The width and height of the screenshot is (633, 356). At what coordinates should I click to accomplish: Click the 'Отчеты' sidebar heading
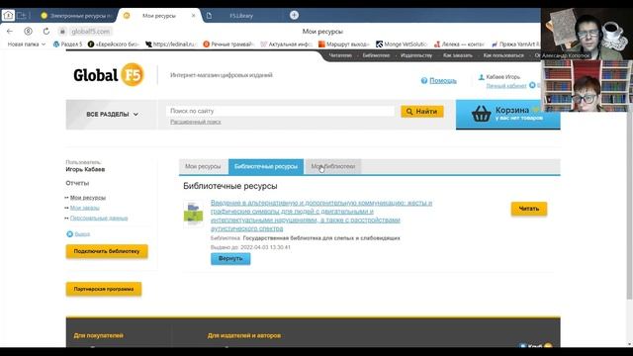click(x=77, y=183)
